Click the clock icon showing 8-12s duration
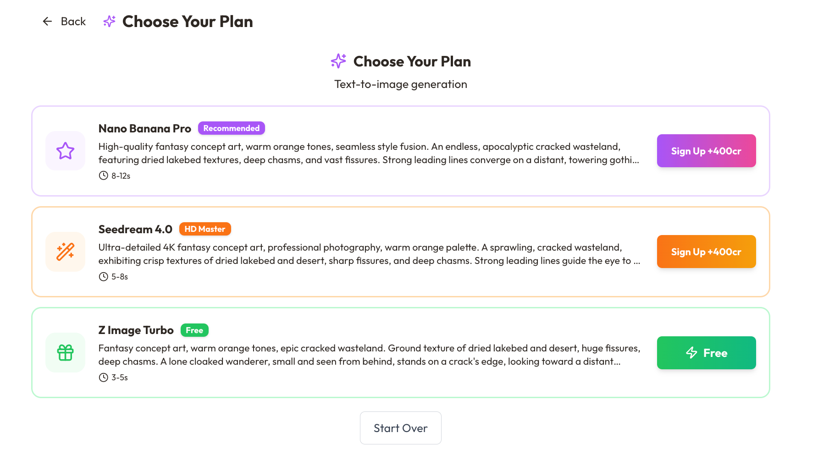This screenshot has width=829, height=471. click(x=103, y=175)
